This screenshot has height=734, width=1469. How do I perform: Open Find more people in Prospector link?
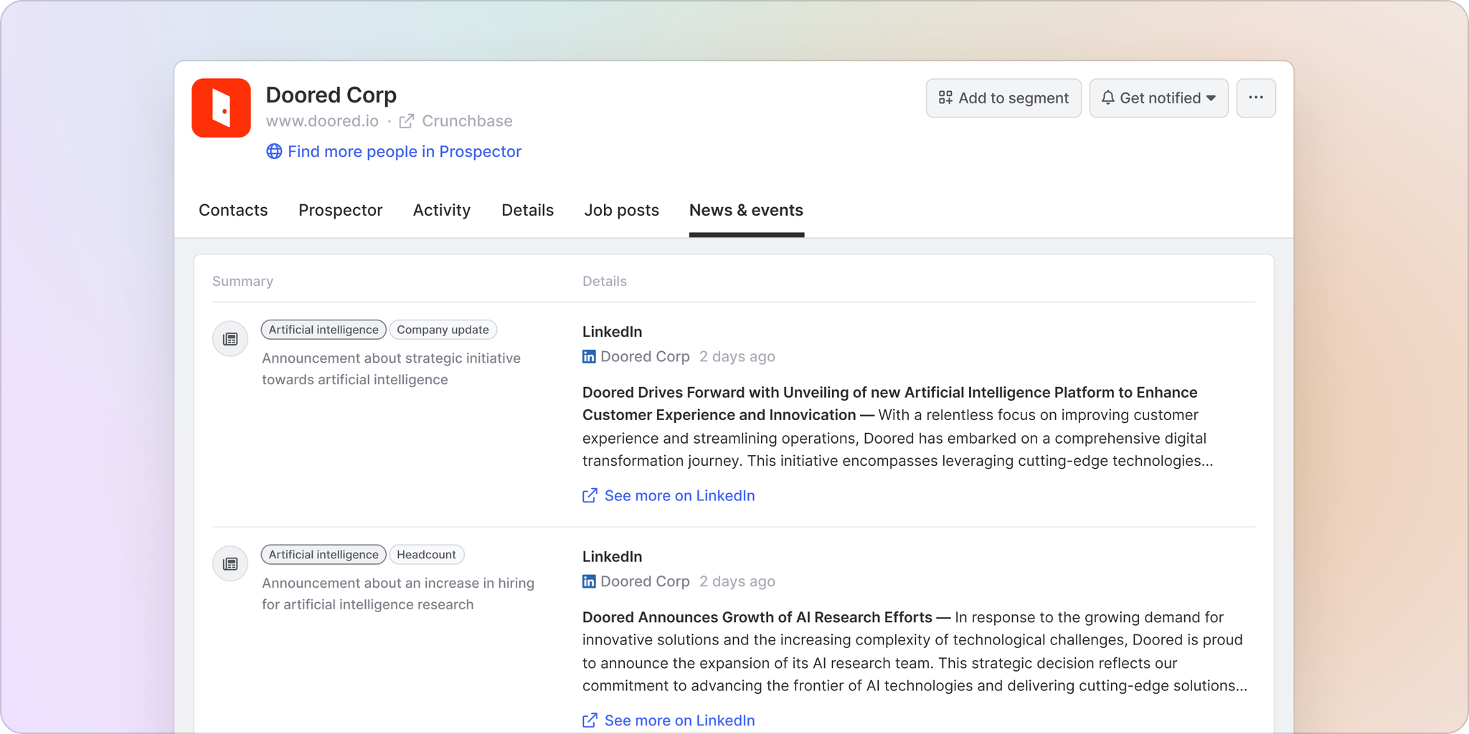pos(404,151)
